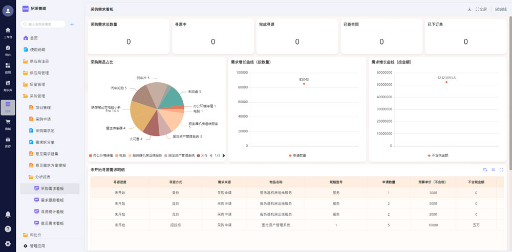Click the notification bell icon
The width and height of the screenshot is (512, 252).
8,214
